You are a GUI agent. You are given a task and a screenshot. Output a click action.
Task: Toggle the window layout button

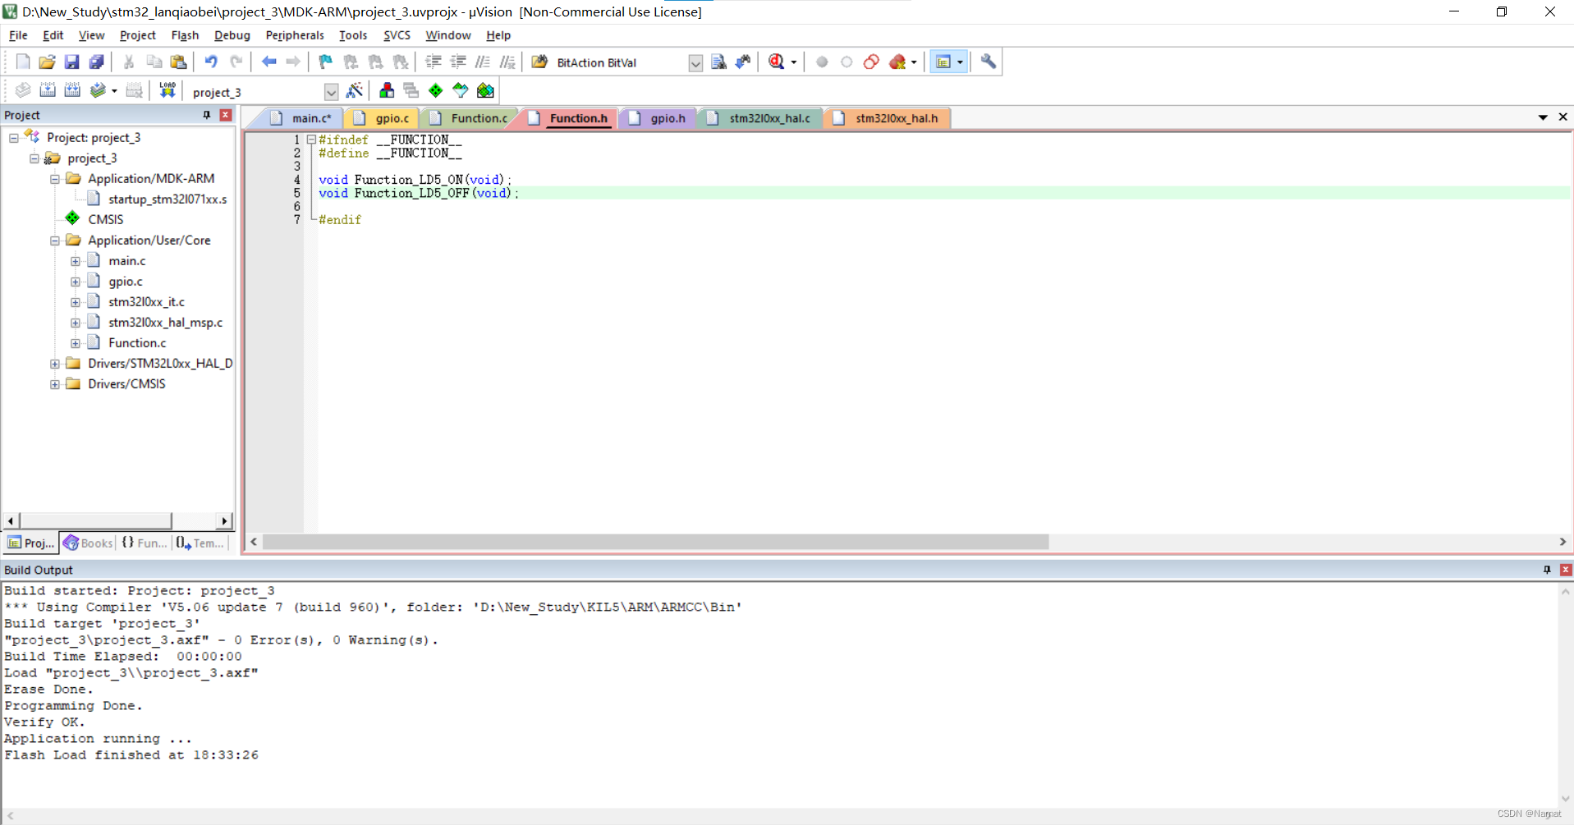tap(943, 62)
